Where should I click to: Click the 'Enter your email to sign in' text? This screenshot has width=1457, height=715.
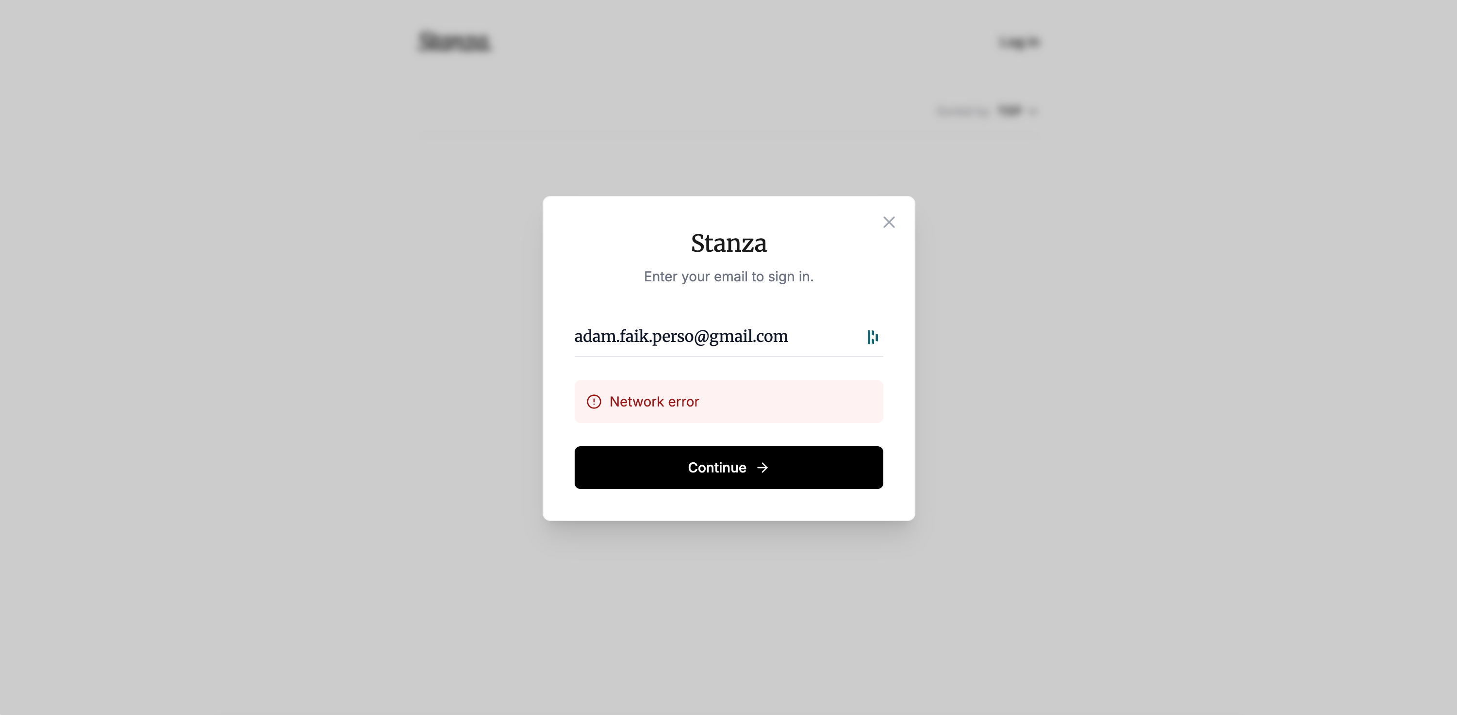(x=728, y=276)
